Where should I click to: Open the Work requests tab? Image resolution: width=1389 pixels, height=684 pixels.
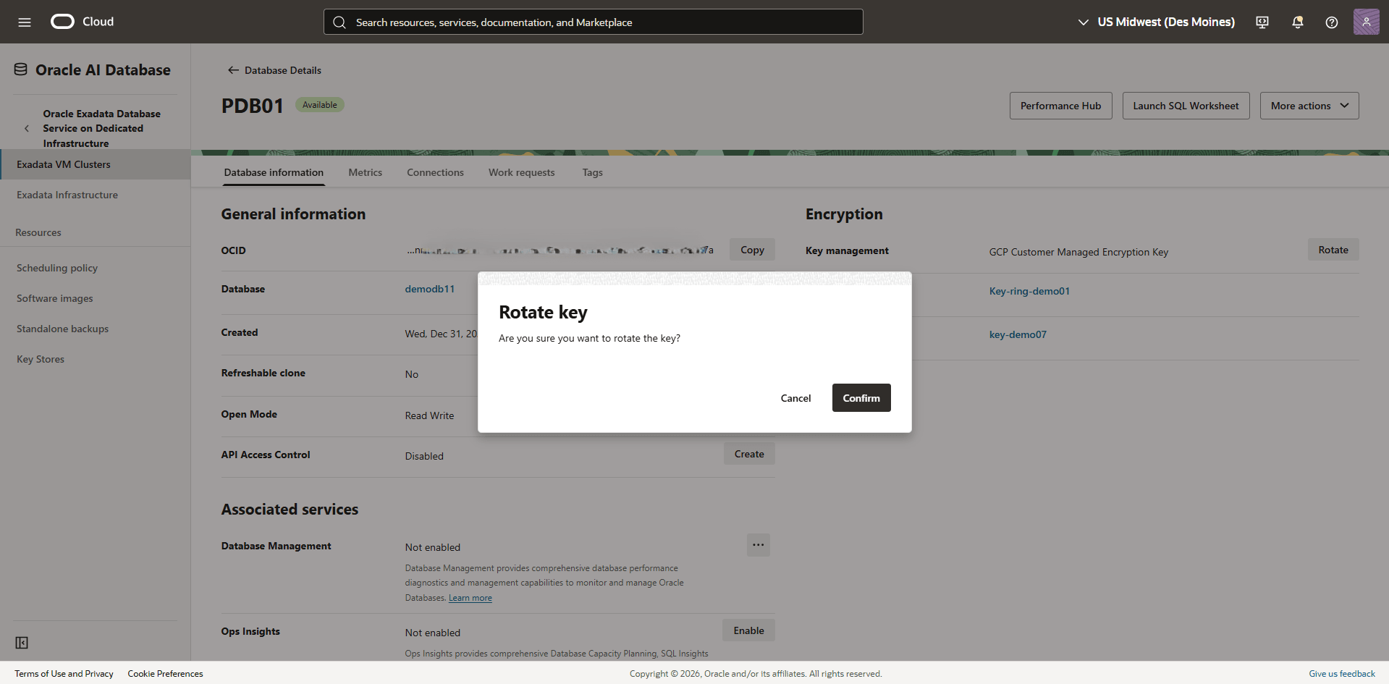tap(521, 172)
